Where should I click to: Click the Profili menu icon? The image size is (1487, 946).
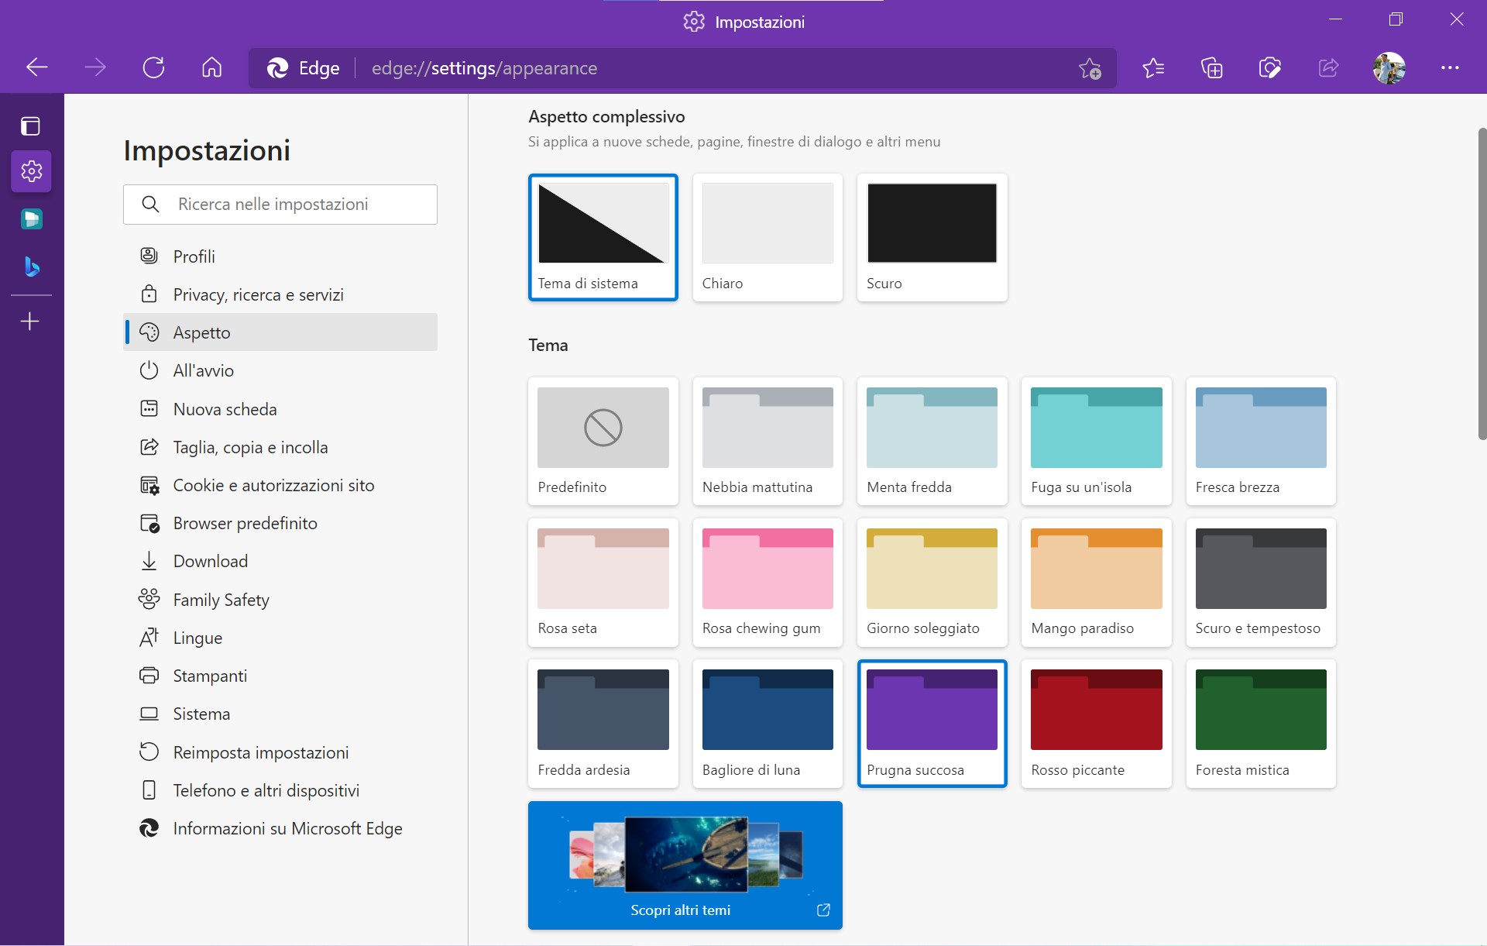click(x=149, y=256)
